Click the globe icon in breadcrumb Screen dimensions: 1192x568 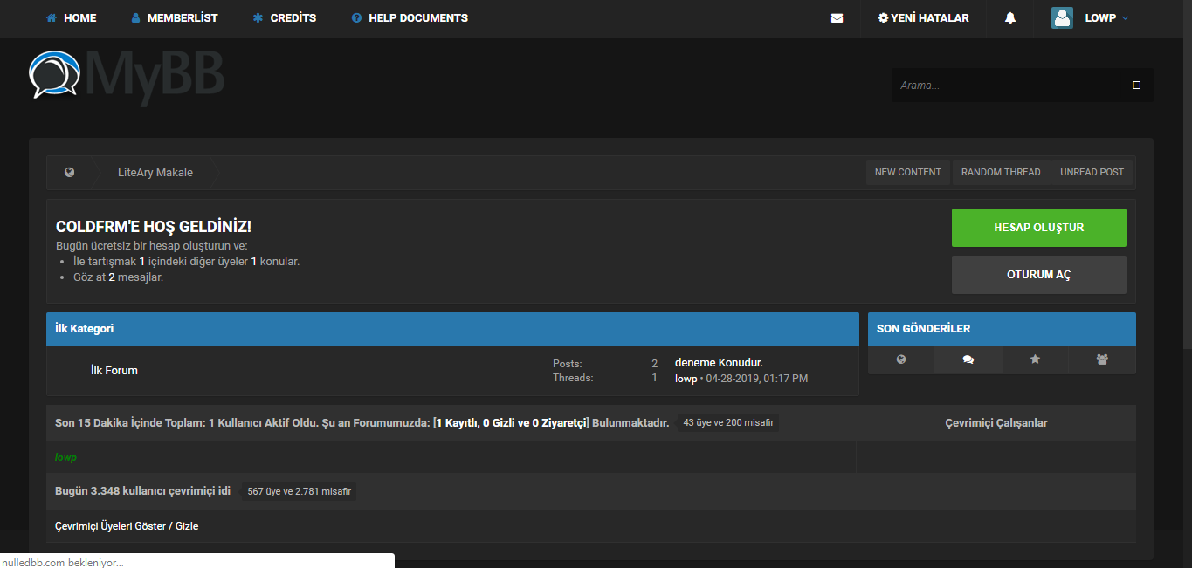coord(69,173)
